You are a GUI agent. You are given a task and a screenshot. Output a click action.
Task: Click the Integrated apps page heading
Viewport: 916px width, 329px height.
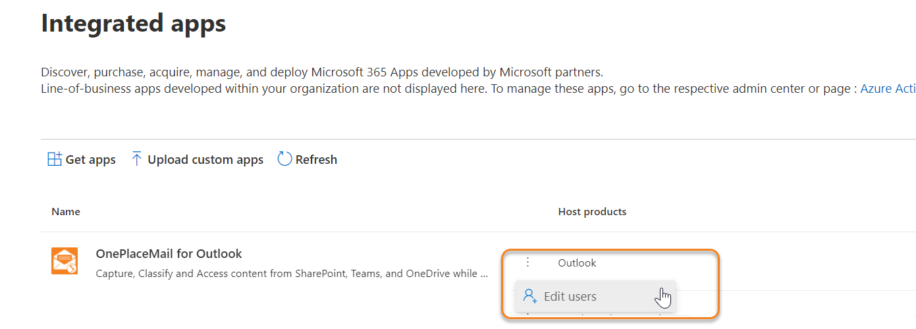(134, 24)
